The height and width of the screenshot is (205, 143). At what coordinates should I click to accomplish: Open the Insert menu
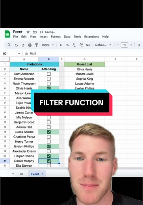[x=43, y=37]
